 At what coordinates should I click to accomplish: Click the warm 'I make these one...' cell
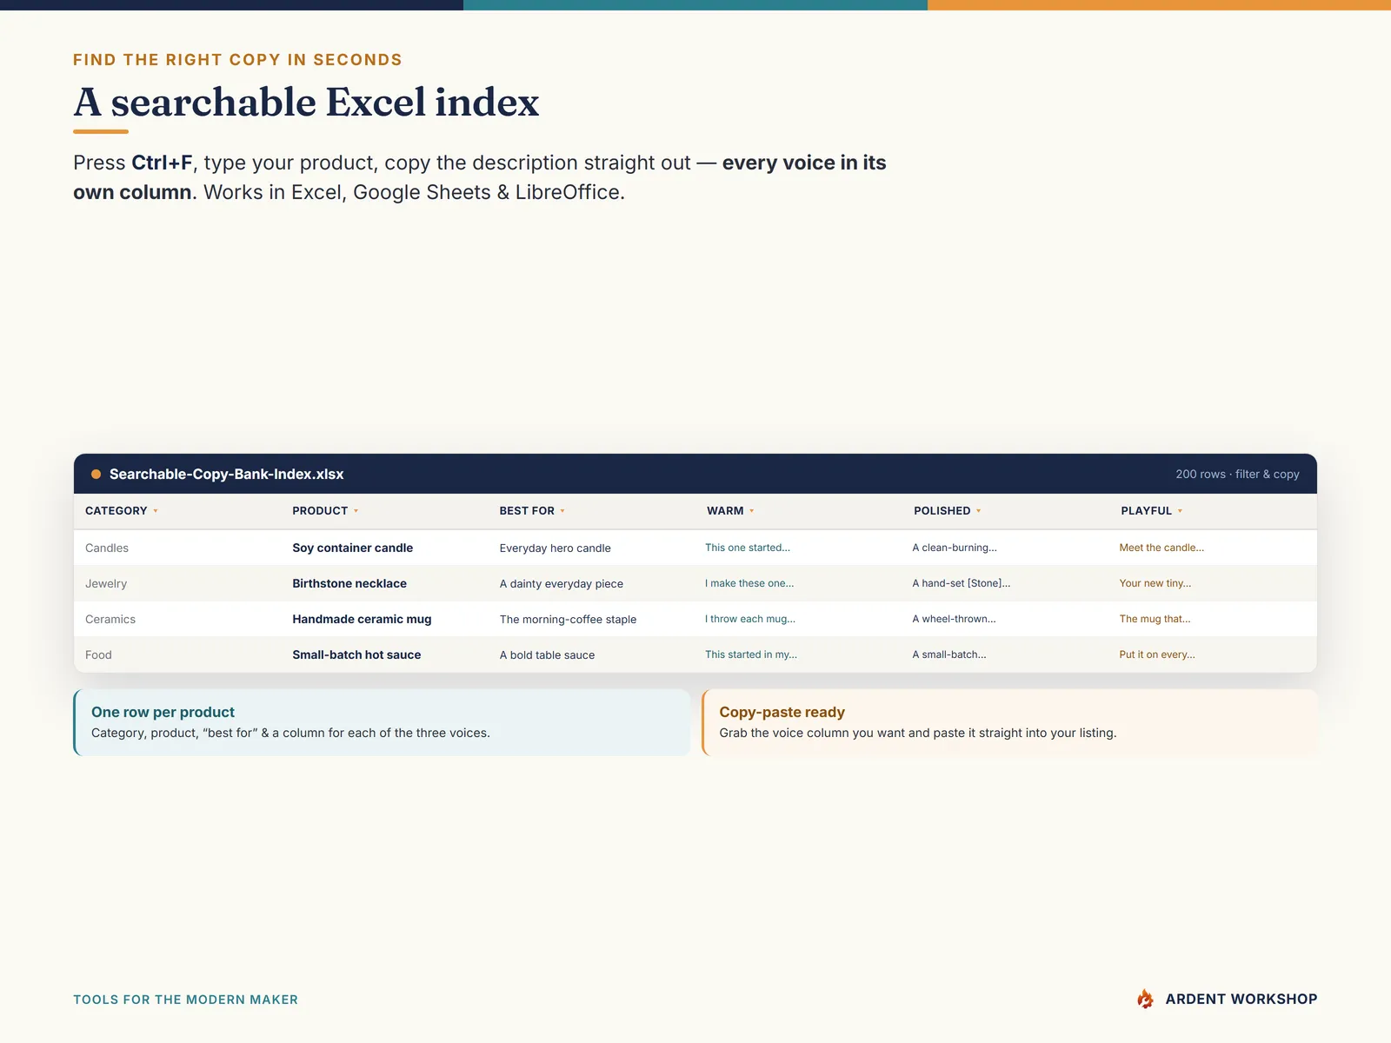point(749,583)
